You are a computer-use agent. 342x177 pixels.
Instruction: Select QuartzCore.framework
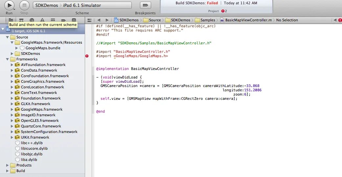click(41, 126)
